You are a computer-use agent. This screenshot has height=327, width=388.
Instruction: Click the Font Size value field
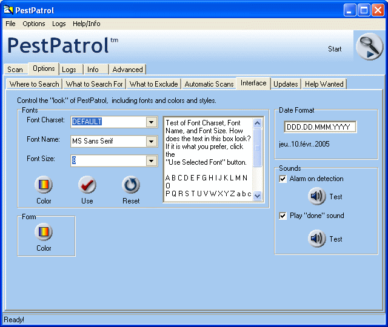109,161
